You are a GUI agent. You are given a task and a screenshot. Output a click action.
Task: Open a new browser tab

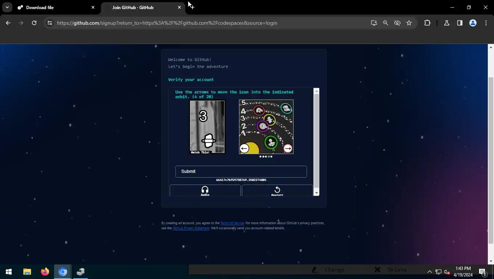point(192,7)
